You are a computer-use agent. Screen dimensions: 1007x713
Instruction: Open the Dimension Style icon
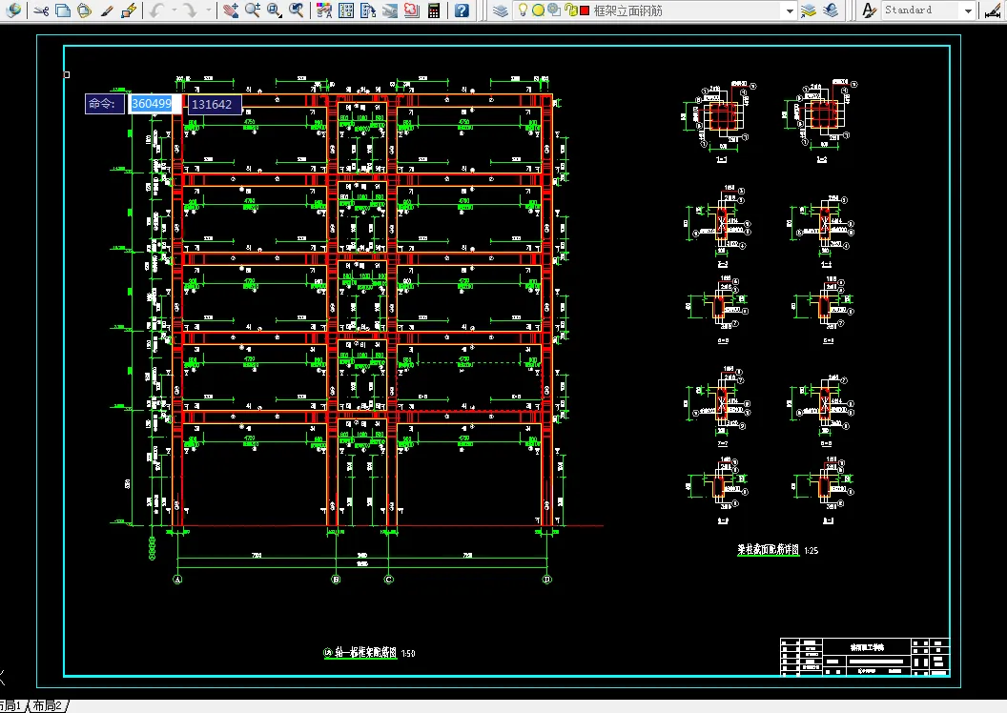[x=993, y=10]
